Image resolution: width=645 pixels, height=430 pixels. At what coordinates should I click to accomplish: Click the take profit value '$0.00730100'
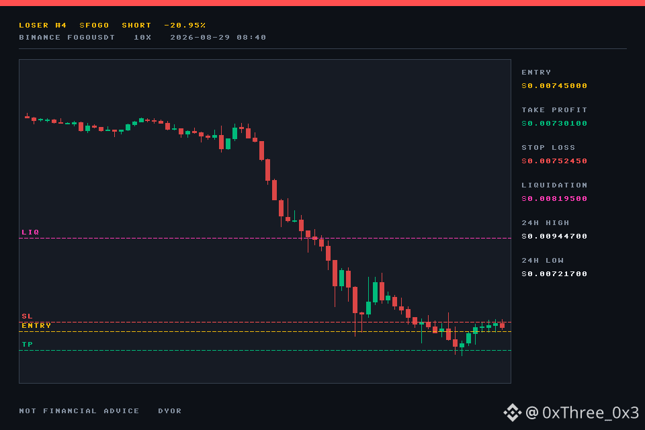click(554, 124)
